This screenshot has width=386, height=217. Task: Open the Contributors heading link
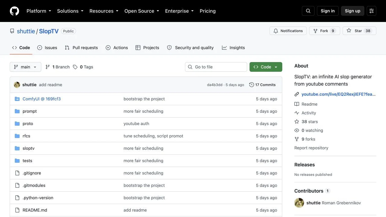[x=312, y=191]
